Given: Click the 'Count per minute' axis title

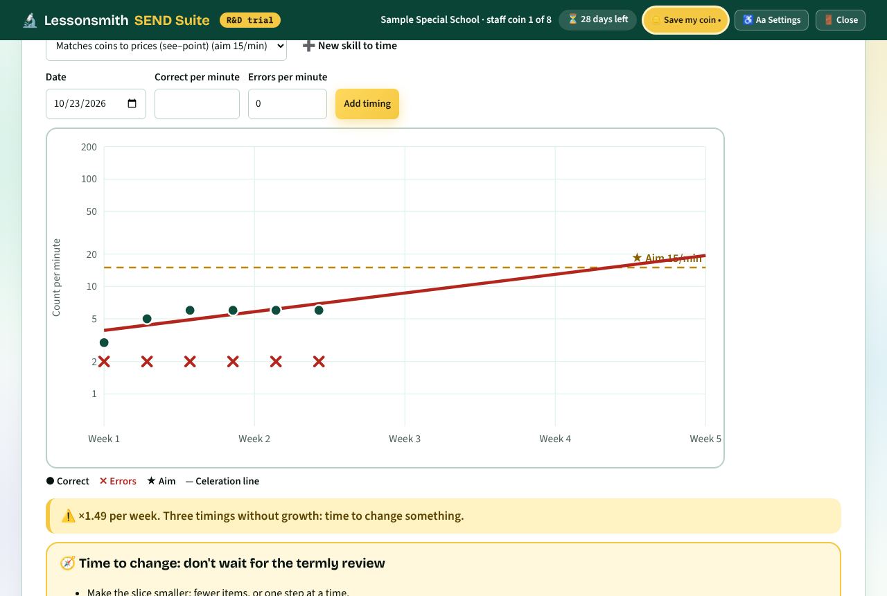Looking at the screenshot, I should (x=56, y=278).
